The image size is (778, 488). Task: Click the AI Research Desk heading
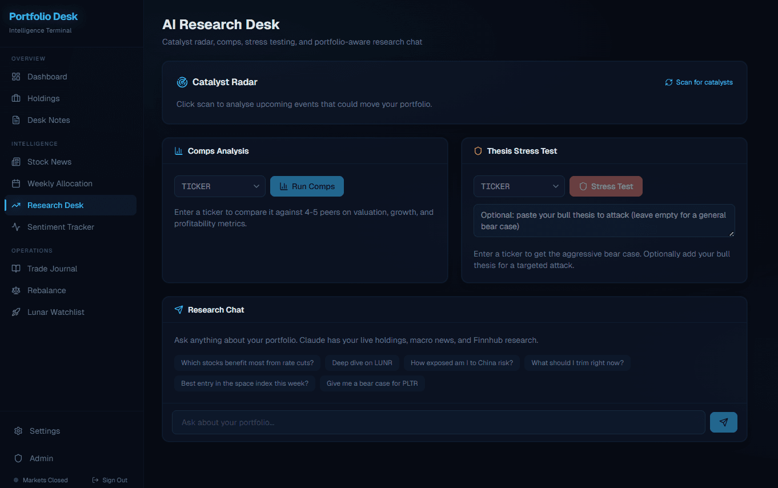click(x=221, y=25)
